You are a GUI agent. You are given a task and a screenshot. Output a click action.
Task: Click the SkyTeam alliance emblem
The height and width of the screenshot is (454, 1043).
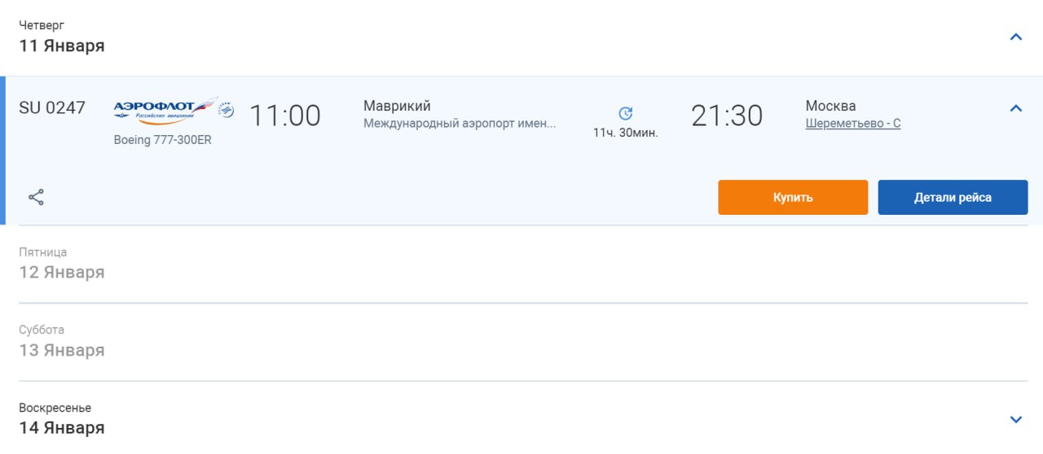coord(227,110)
